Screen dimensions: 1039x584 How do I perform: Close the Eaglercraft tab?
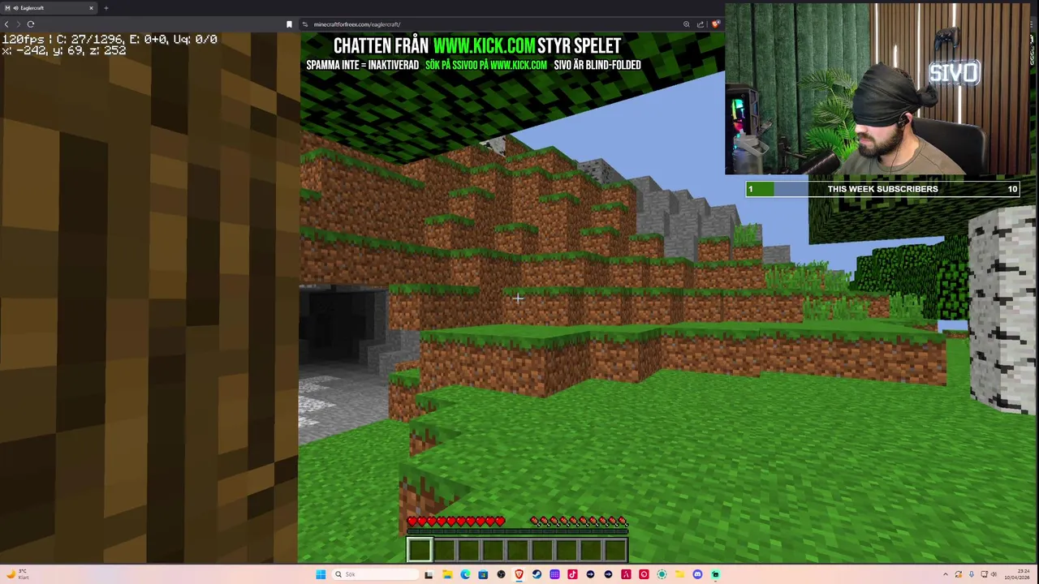[91, 8]
